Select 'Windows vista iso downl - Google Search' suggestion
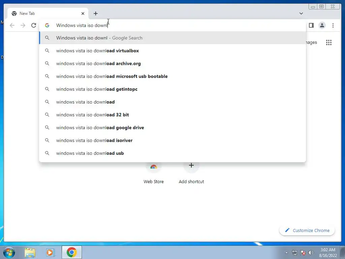This screenshot has width=345, height=259. 172,38
